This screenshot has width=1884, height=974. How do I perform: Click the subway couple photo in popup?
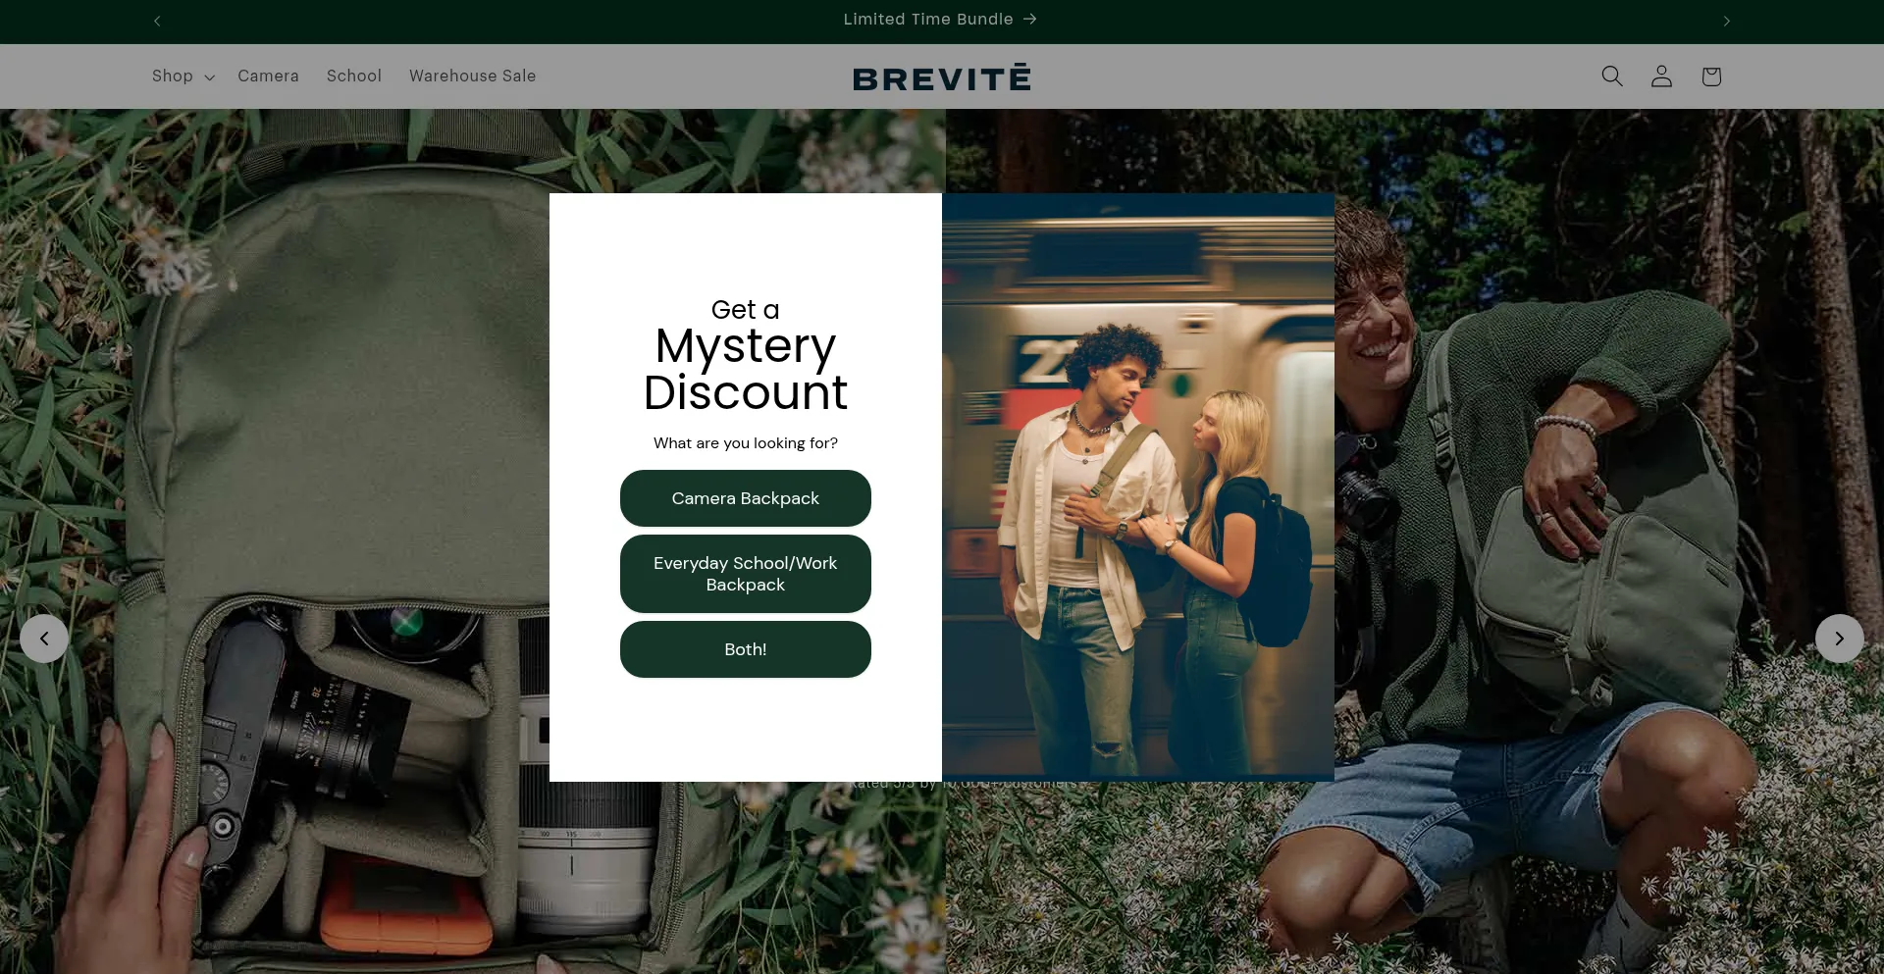coord(1137,487)
